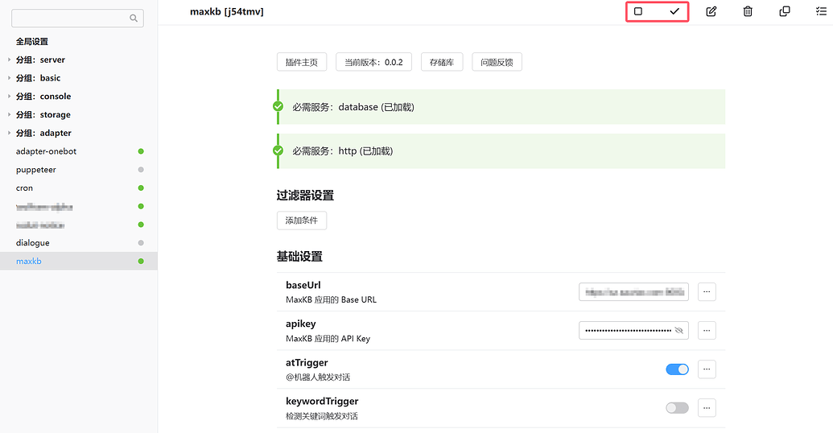Screen dimensions: 833x433
Task: Click the 当前版本: 0.0.2 button
Action: pos(374,62)
